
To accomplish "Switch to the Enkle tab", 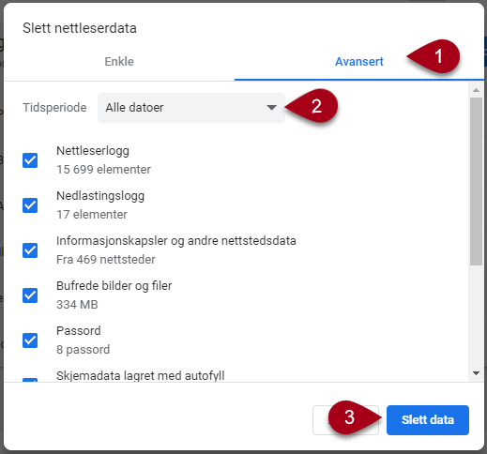I will point(119,62).
